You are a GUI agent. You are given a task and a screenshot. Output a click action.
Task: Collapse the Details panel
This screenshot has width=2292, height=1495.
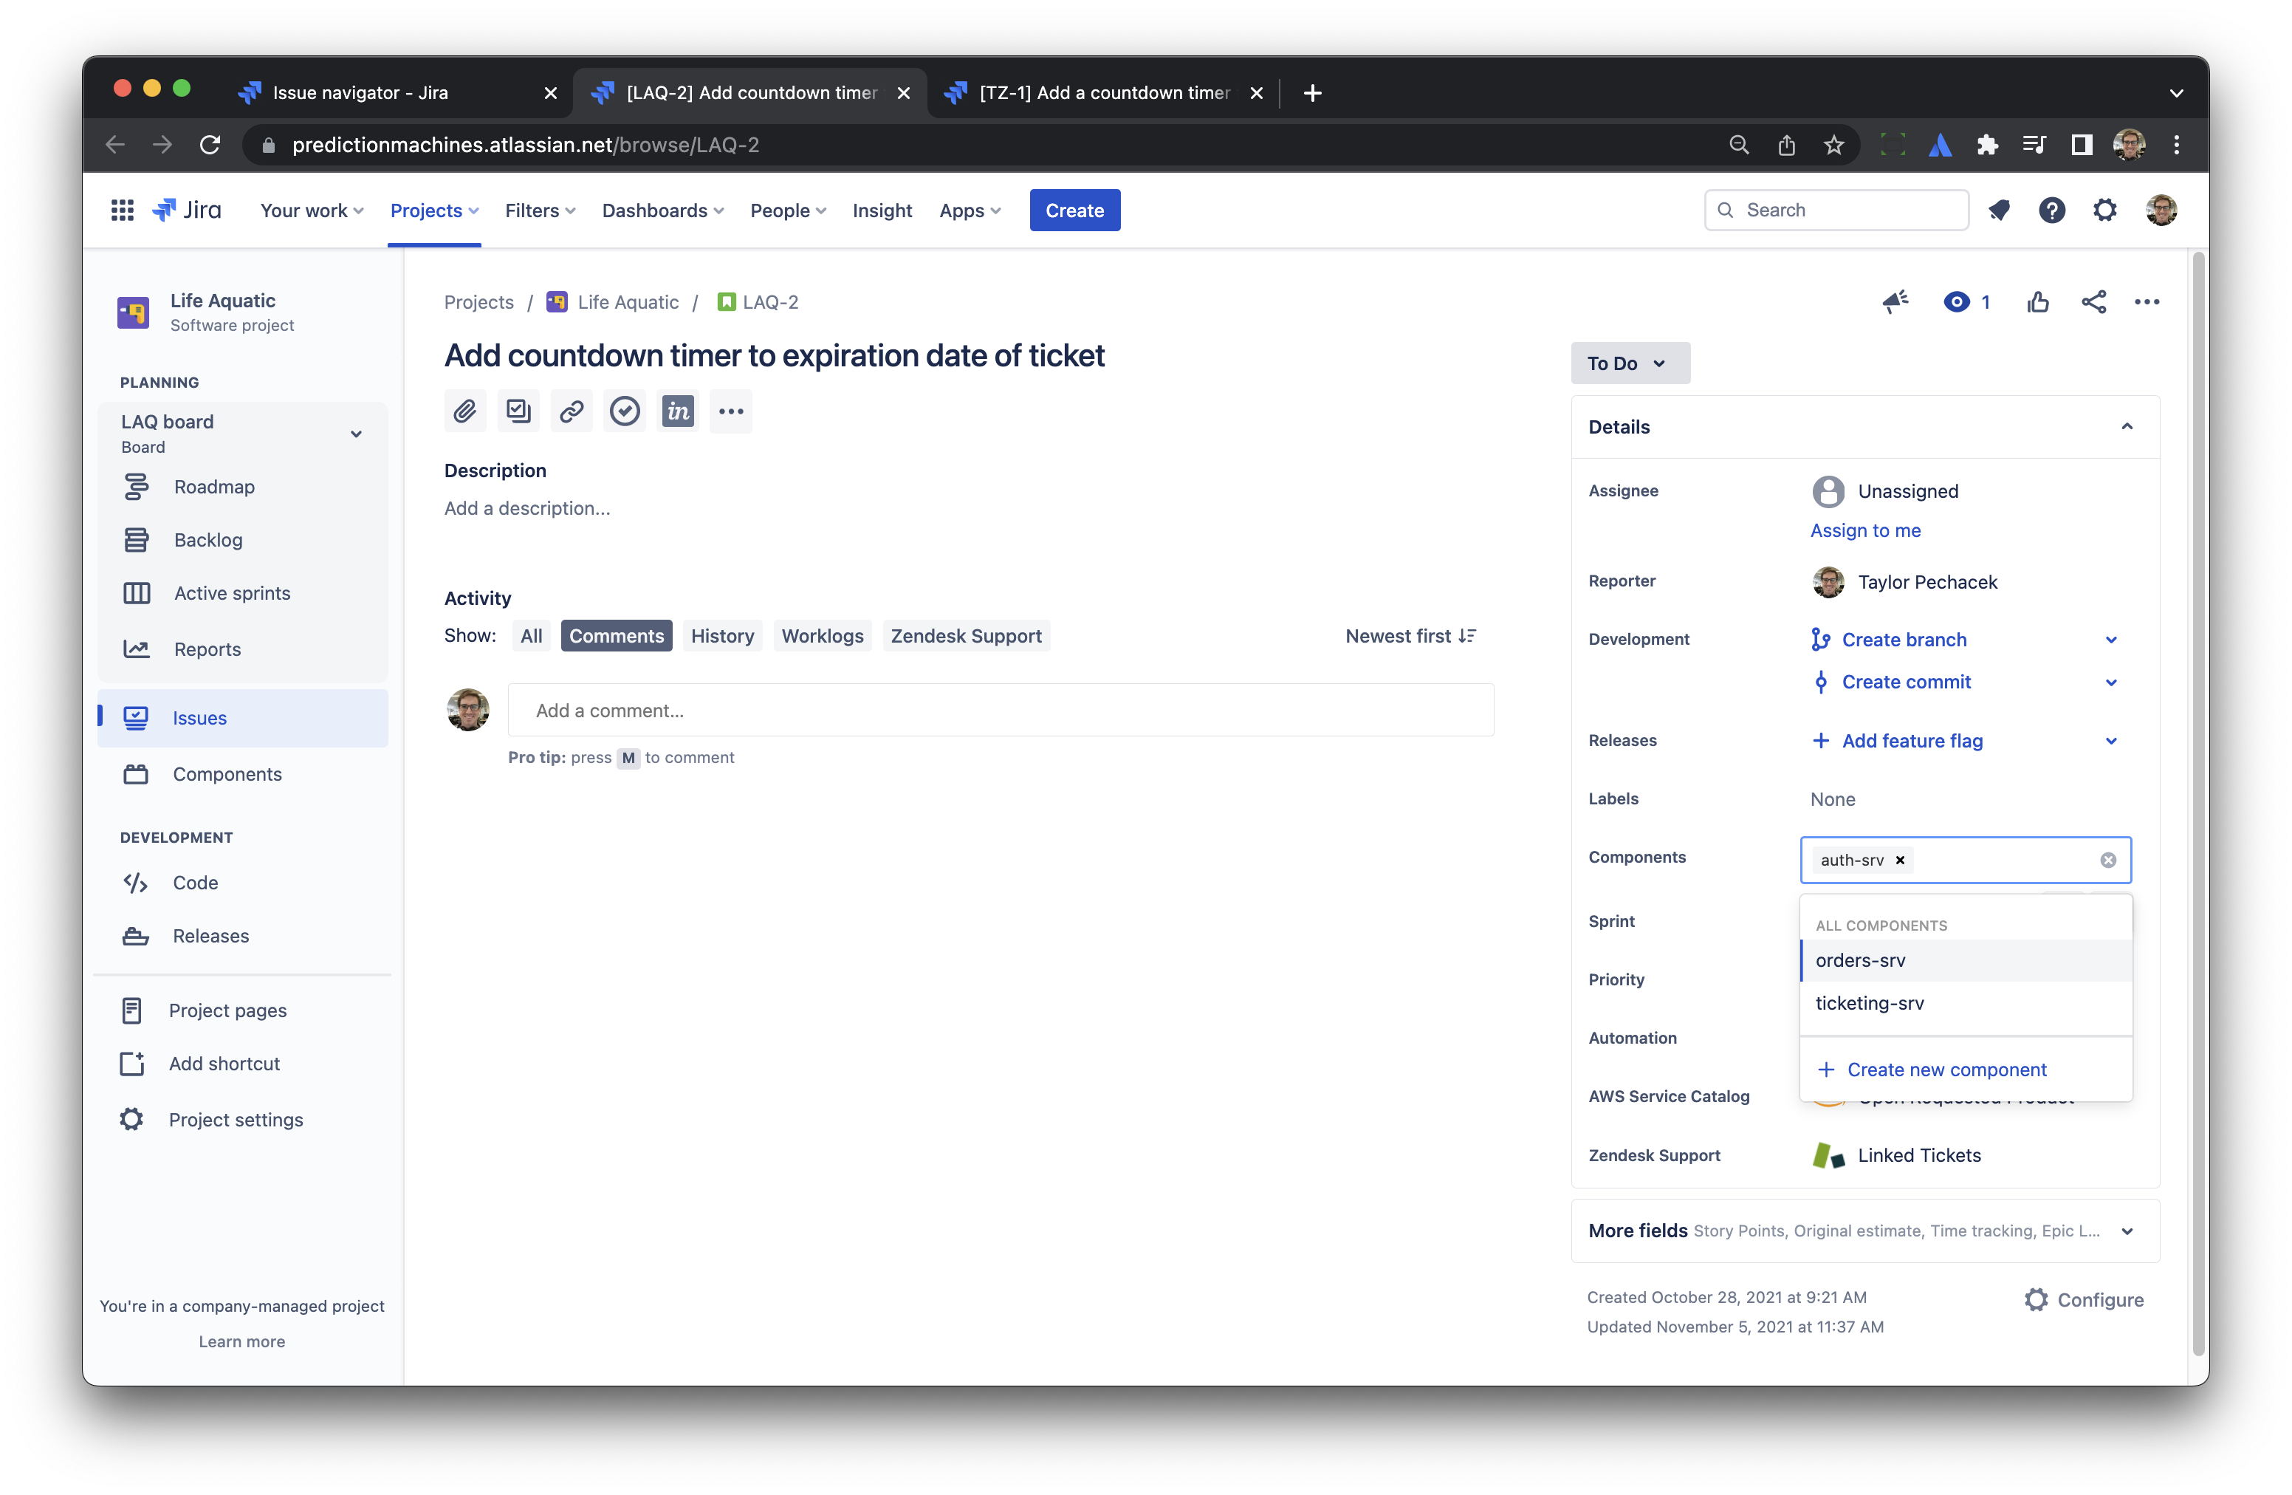pyautogui.click(x=2127, y=427)
